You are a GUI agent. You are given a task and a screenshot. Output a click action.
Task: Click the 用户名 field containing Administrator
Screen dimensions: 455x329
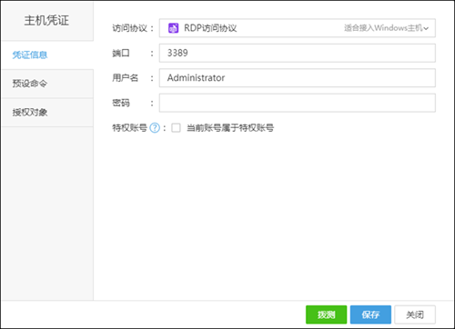click(x=298, y=78)
